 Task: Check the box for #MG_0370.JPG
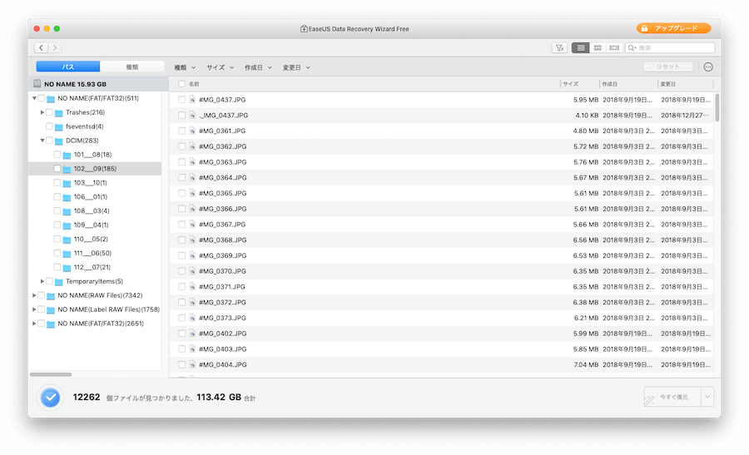(181, 270)
